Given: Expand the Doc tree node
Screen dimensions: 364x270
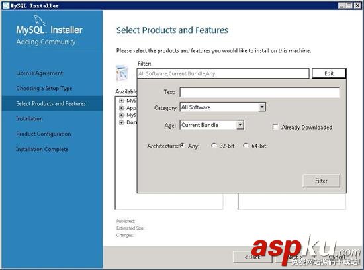Looking at the screenshot, I should click(121, 122).
